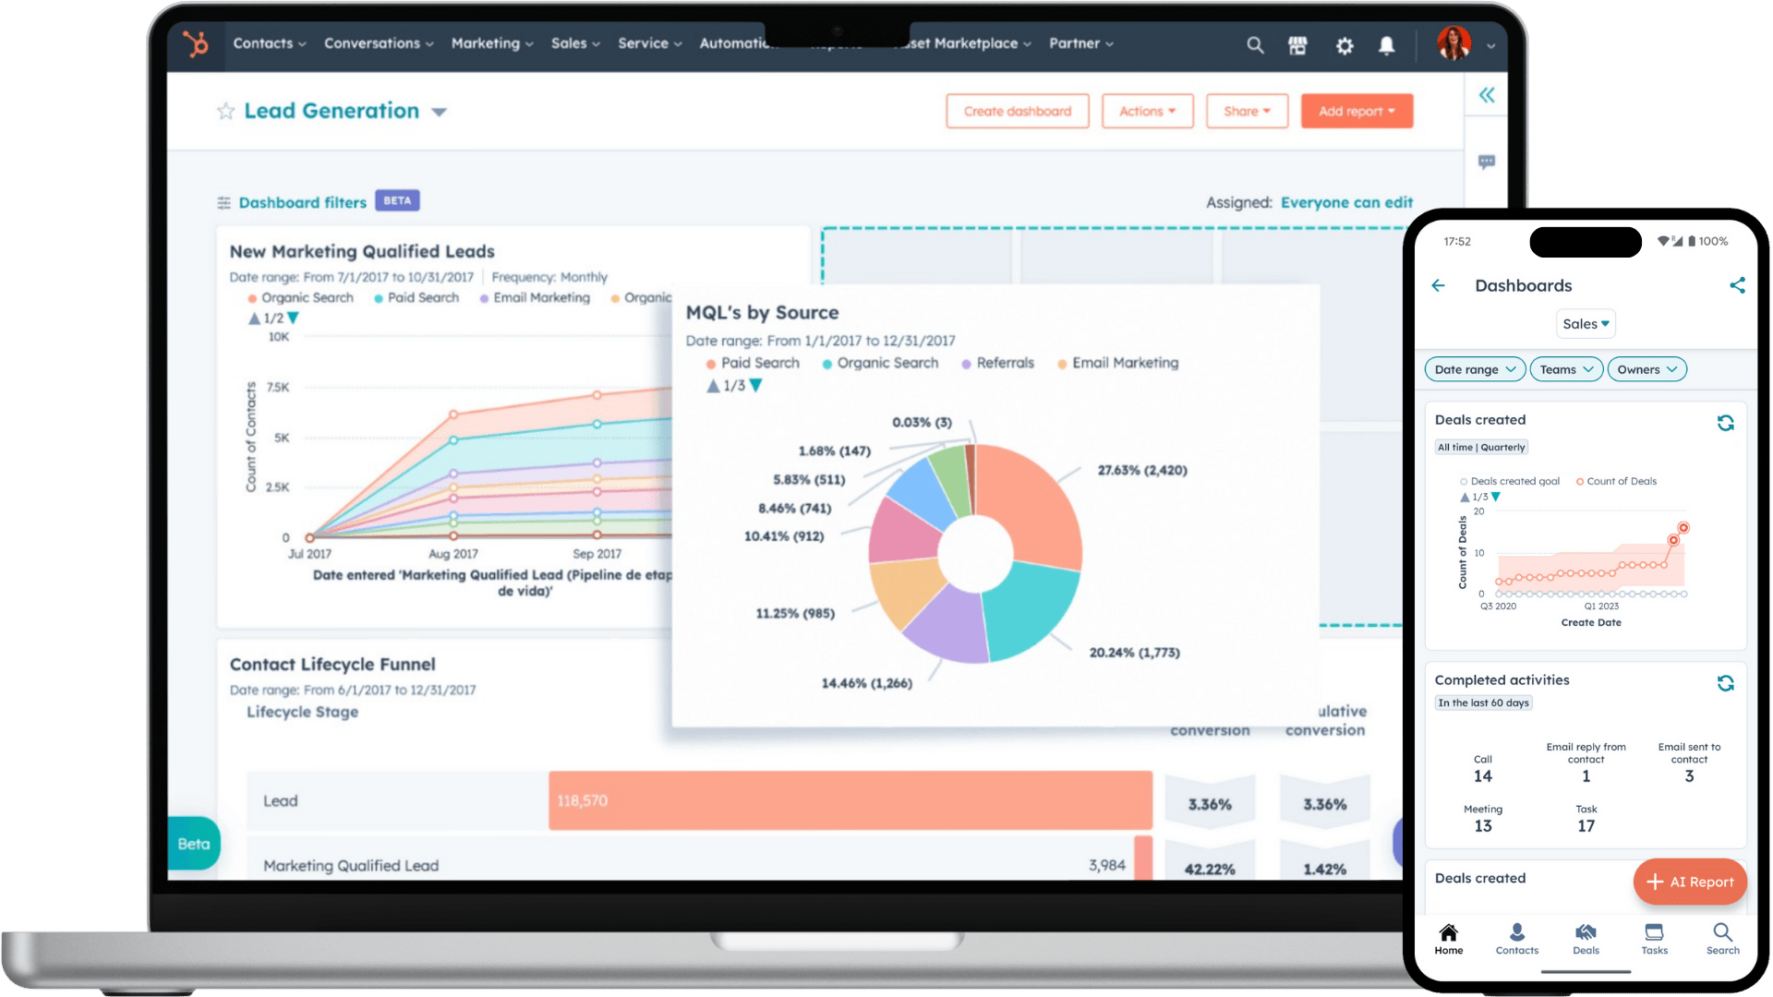Click the Email Marketing legend color dot
1773x997 pixels.
(1063, 363)
